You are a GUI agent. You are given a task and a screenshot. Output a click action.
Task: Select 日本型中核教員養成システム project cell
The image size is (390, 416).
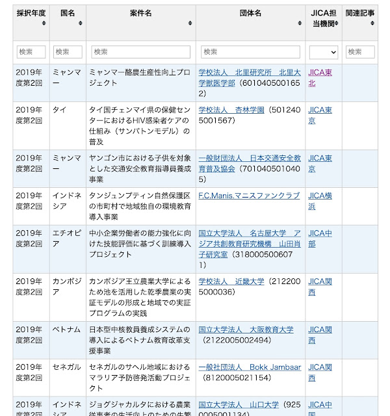[x=141, y=341]
